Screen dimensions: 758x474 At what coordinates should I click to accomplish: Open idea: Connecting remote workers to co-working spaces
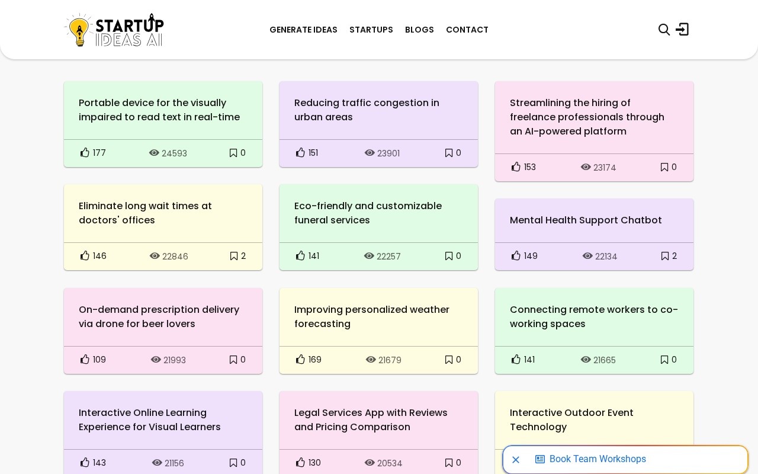(x=594, y=317)
